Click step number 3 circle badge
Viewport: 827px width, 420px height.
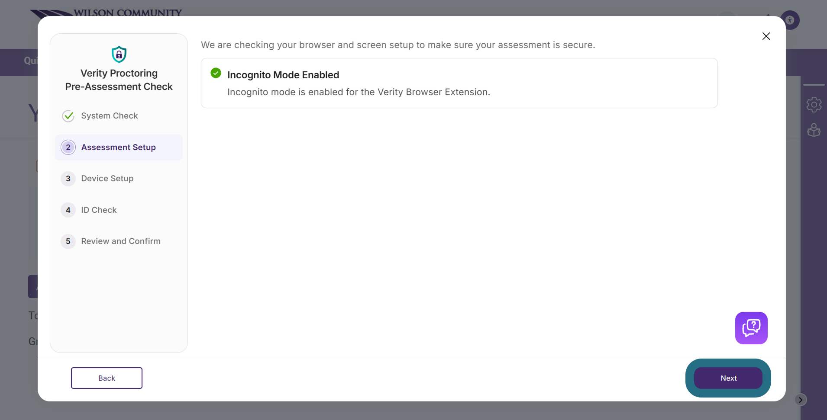pyautogui.click(x=68, y=179)
